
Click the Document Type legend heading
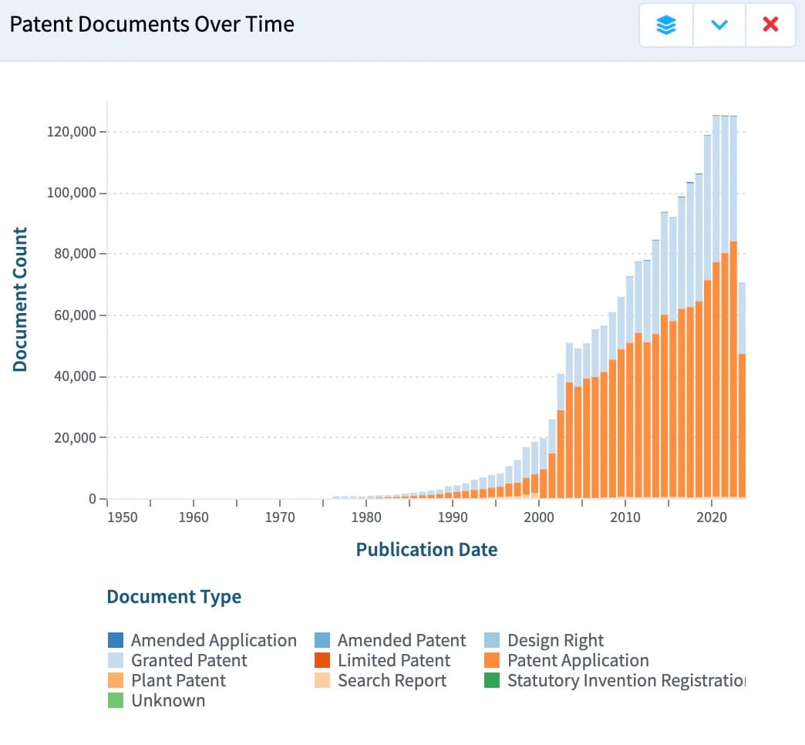point(173,597)
